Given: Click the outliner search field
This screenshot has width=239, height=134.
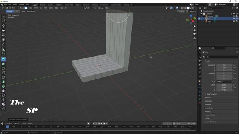Looking at the screenshot, I should click(217, 8).
